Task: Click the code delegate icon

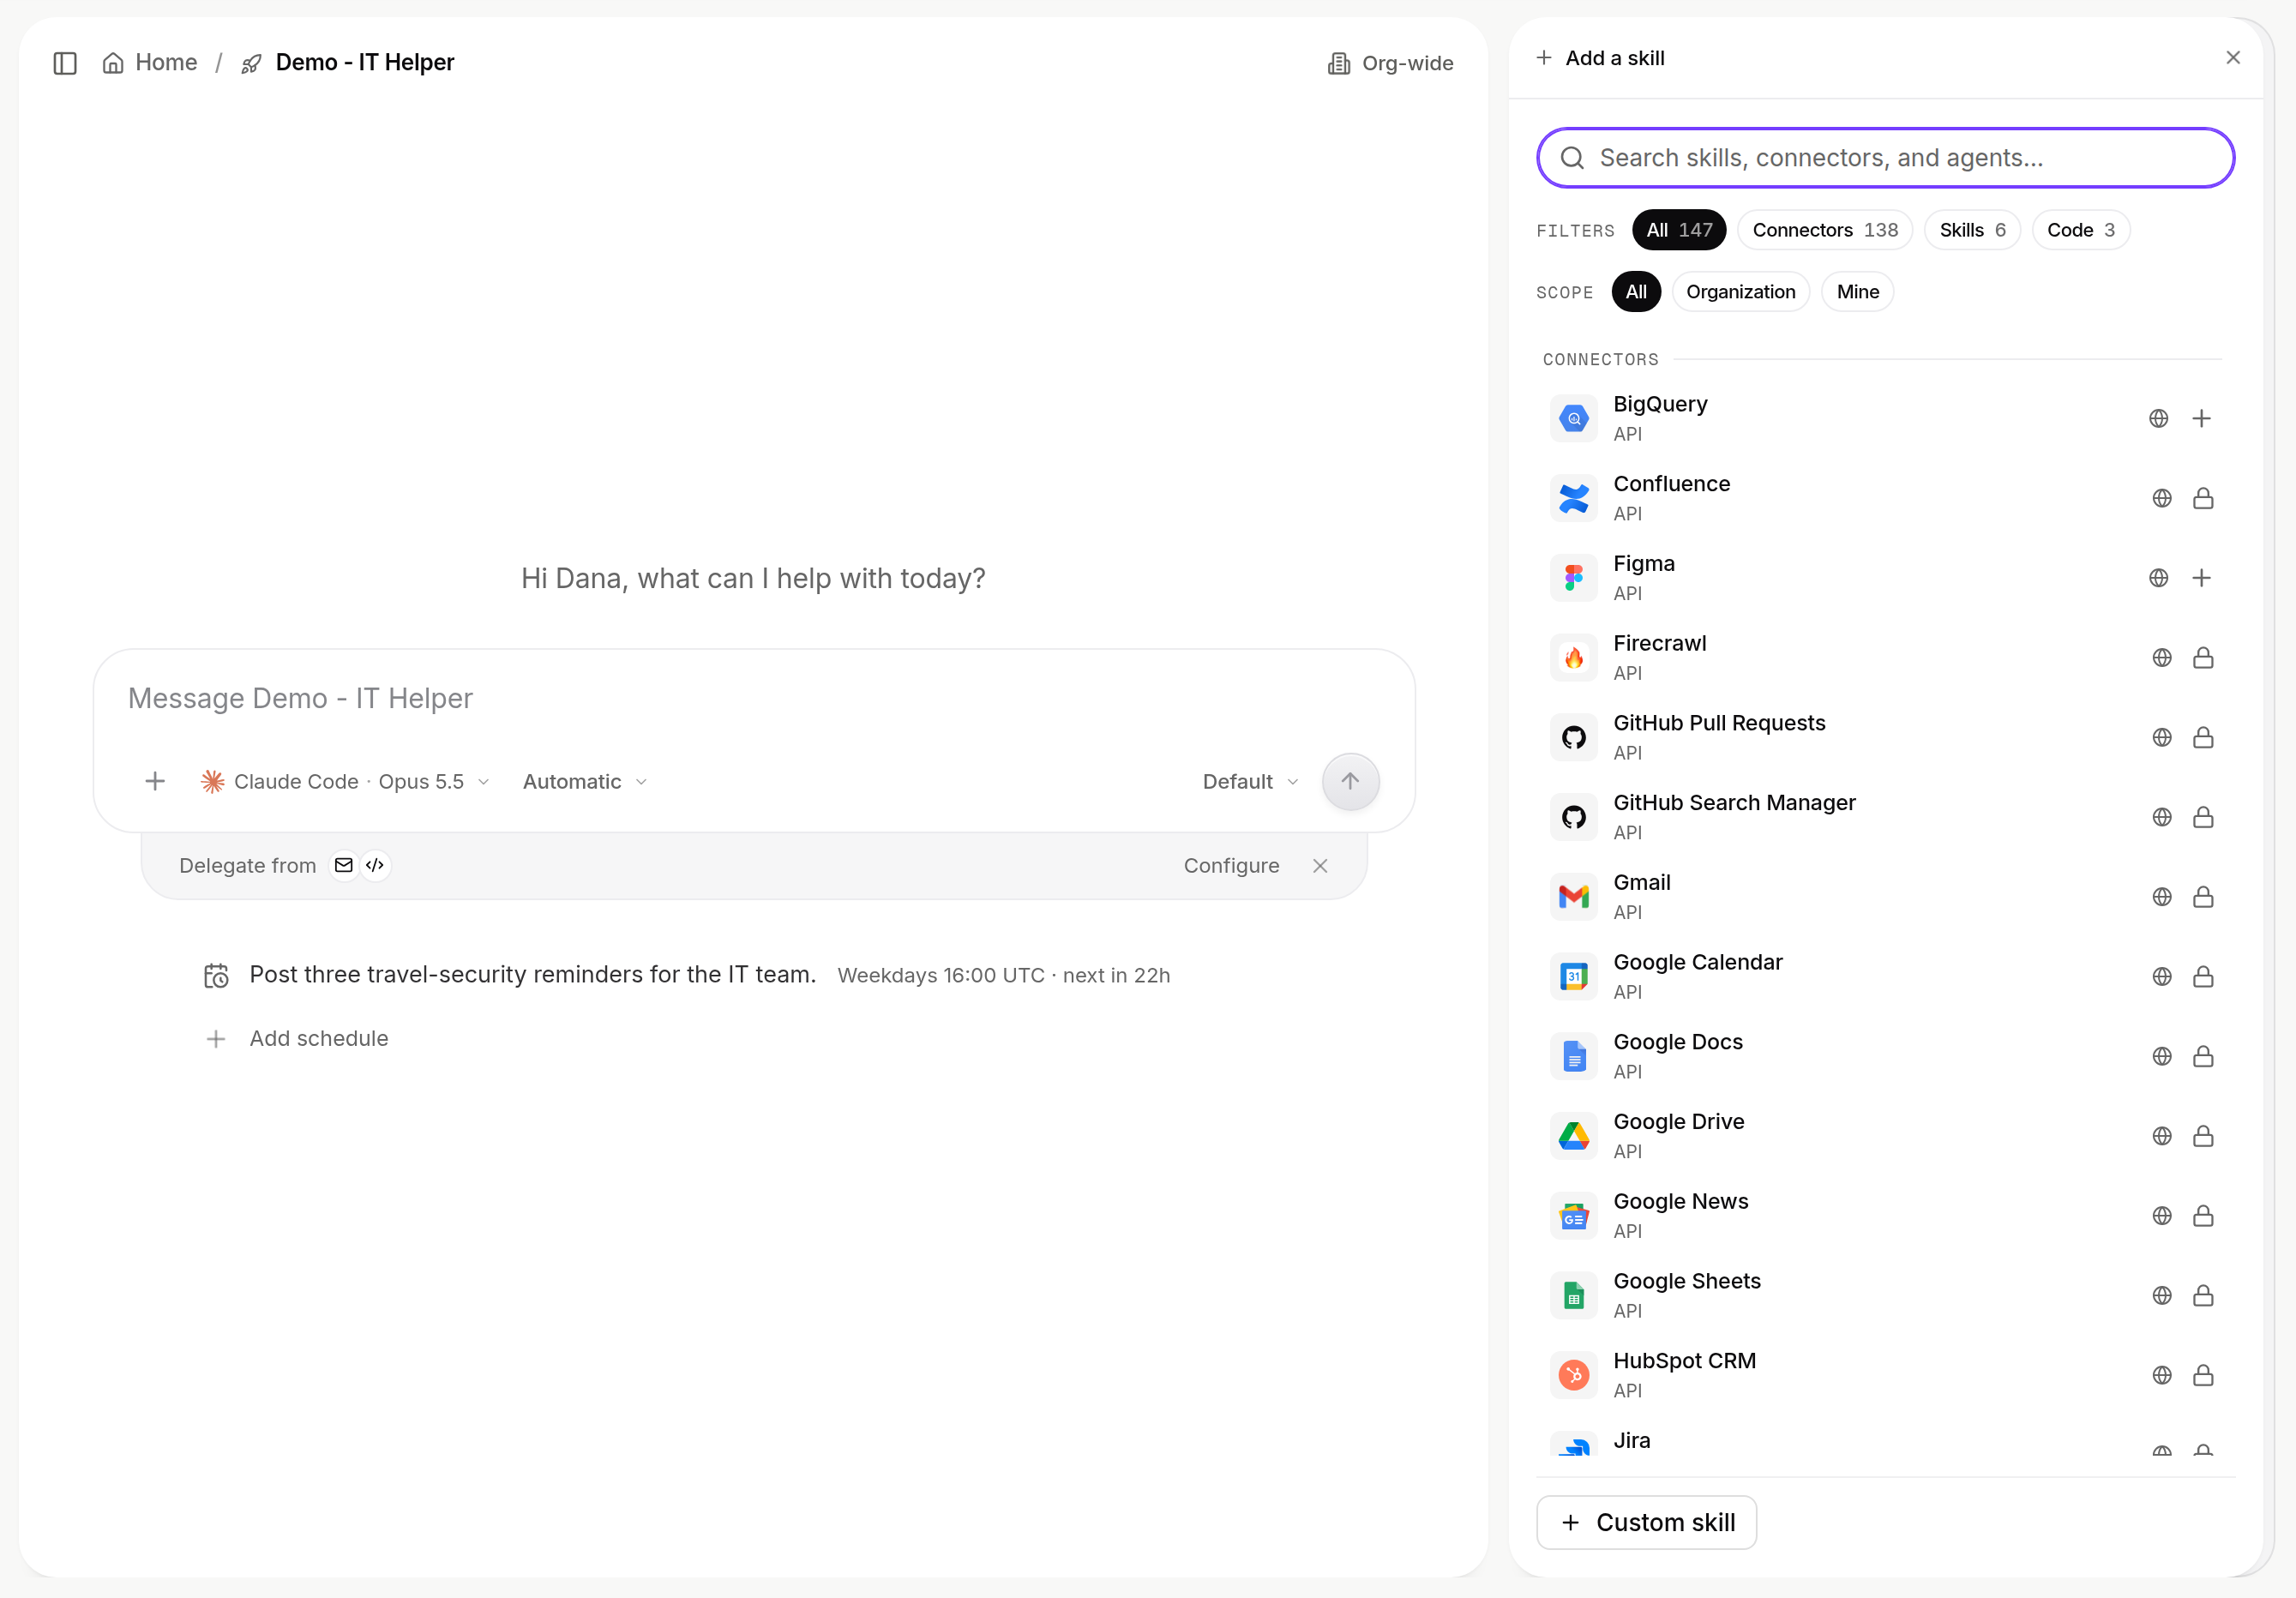Action: (x=375, y=865)
